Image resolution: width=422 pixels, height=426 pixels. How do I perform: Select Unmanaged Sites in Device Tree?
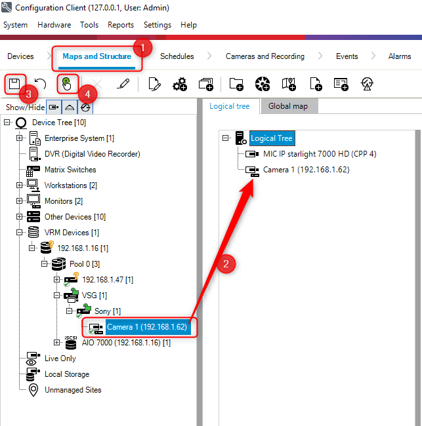point(72,390)
